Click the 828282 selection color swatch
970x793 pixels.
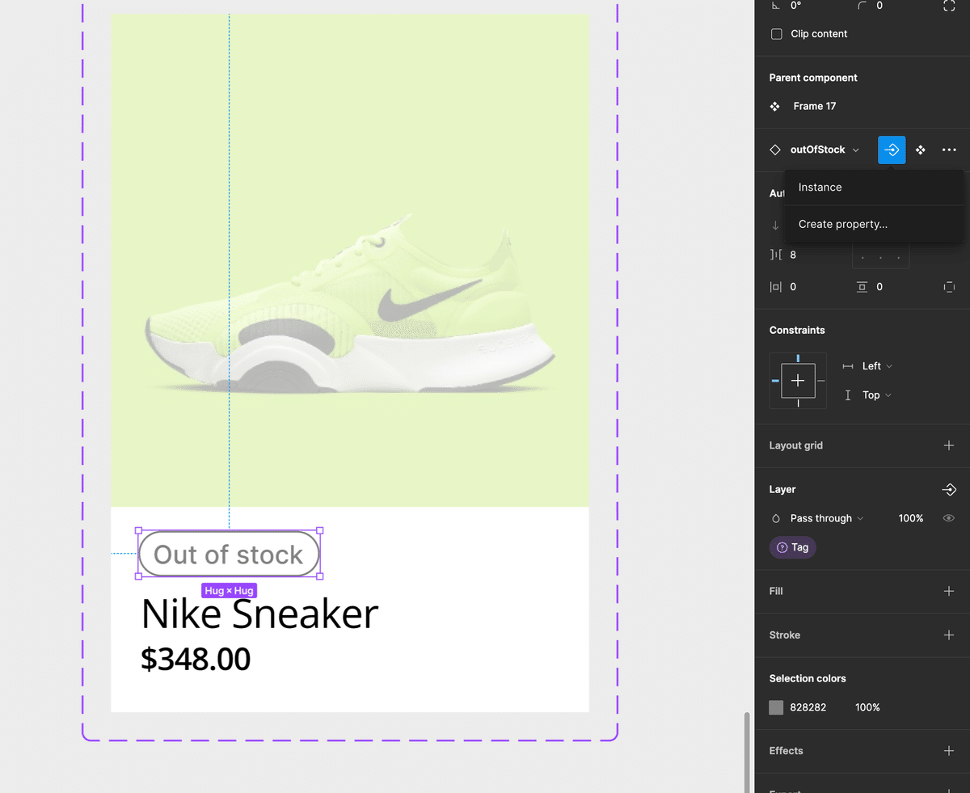776,707
